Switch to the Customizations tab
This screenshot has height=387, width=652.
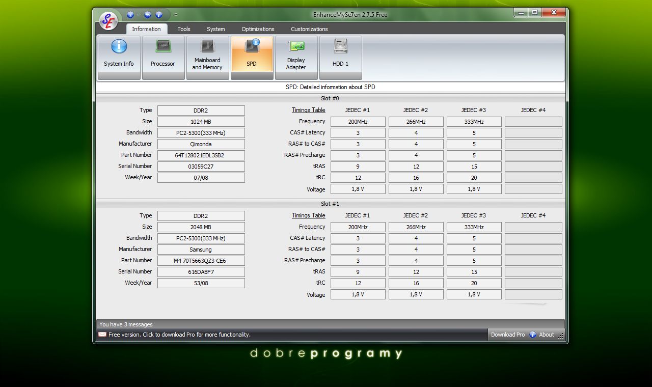click(x=309, y=29)
